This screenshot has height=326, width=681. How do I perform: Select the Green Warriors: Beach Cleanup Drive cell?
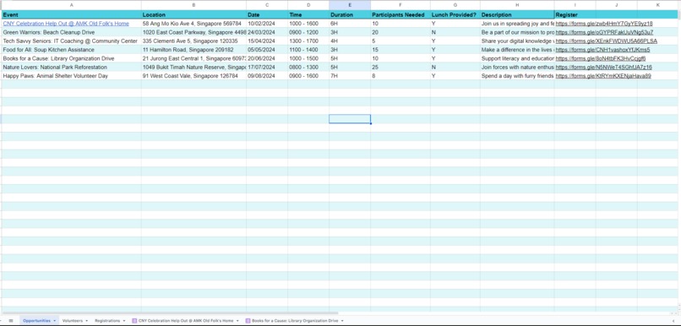point(71,33)
